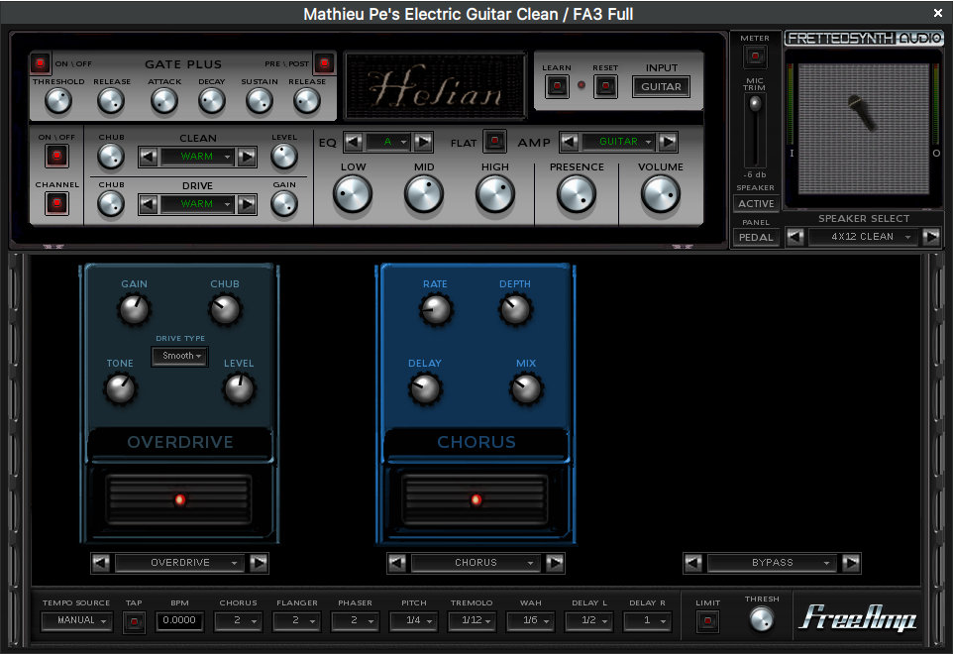The image size is (953, 654).
Task: Click the PRESENCE knob
Action: coord(577,194)
